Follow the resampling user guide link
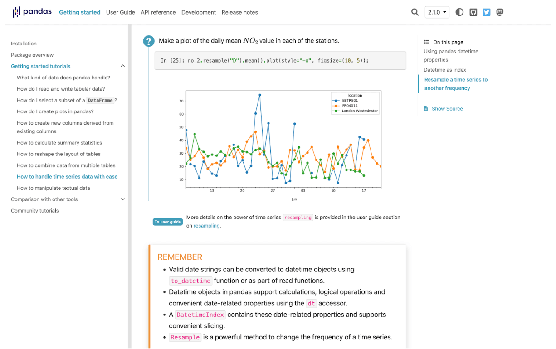 coord(206,226)
